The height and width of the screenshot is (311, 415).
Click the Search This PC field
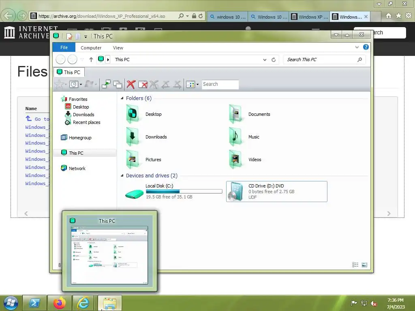point(325,60)
